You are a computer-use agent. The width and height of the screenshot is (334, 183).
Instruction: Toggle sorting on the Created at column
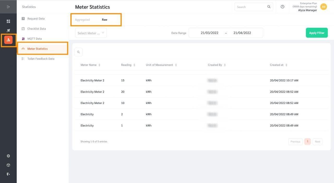pyautogui.click(x=286, y=65)
